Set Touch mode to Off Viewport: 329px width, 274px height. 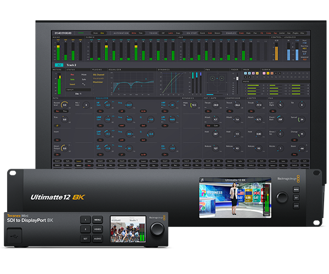tap(163, 33)
